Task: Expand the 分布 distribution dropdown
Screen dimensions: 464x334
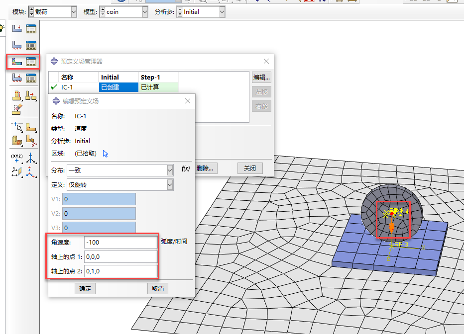Action: pyautogui.click(x=170, y=170)
